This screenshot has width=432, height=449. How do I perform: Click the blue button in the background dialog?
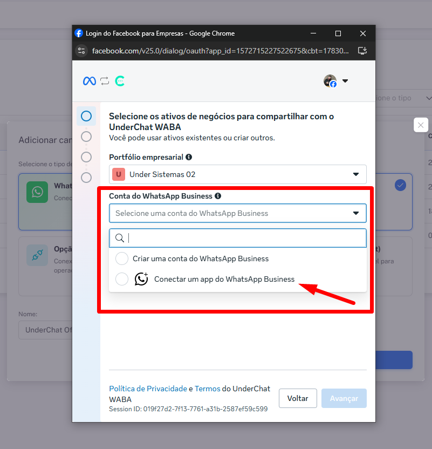(x=394, y=360)
